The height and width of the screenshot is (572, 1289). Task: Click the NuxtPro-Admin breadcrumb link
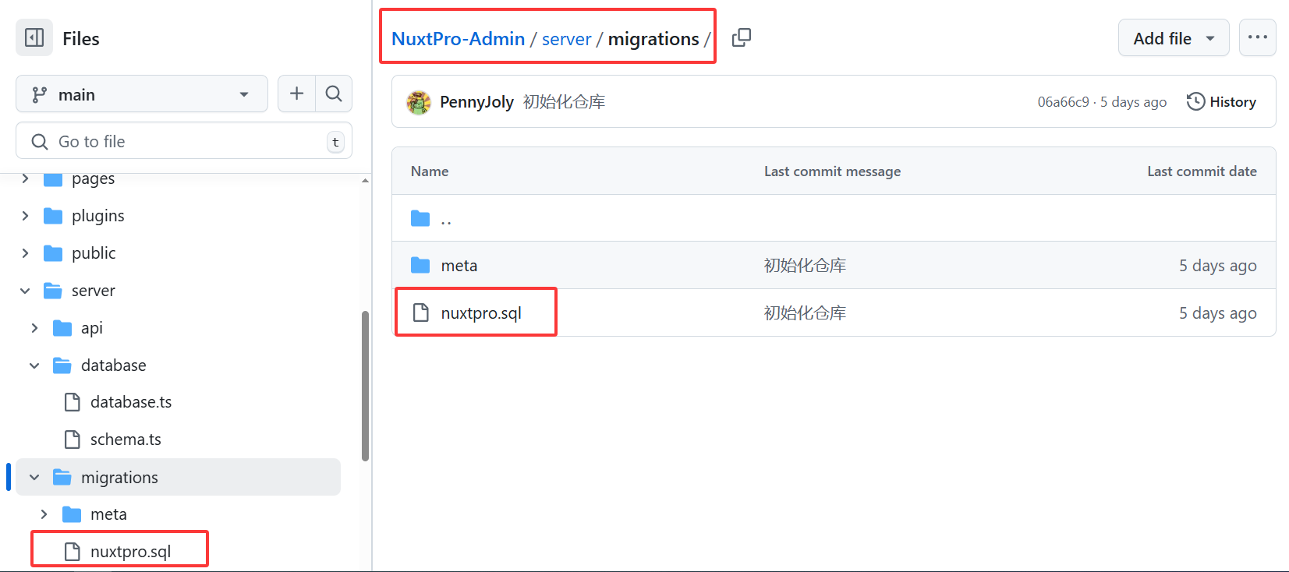(459, 38)
